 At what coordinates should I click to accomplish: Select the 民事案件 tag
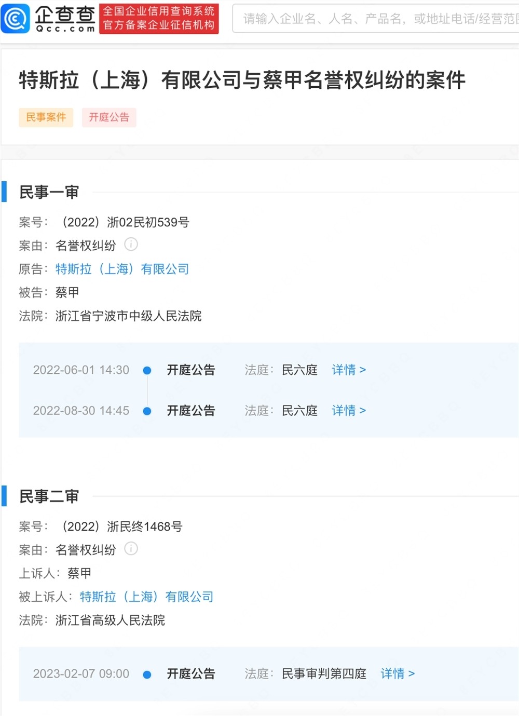46,117
